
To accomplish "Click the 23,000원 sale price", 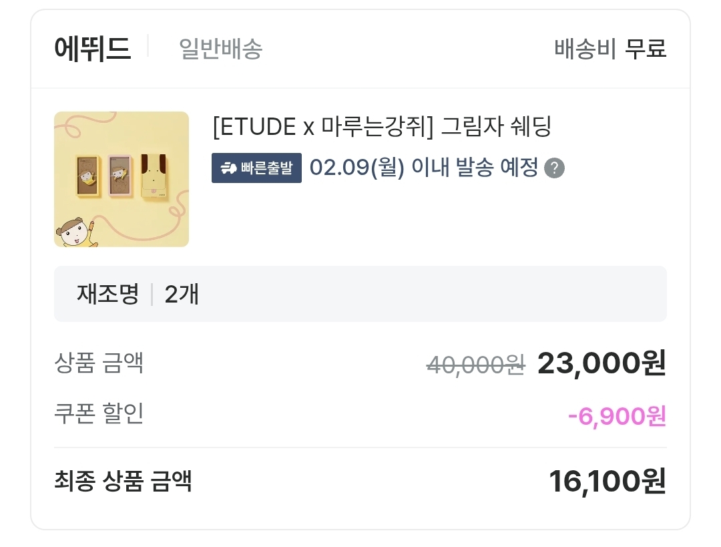I will [x=602, y=363].
